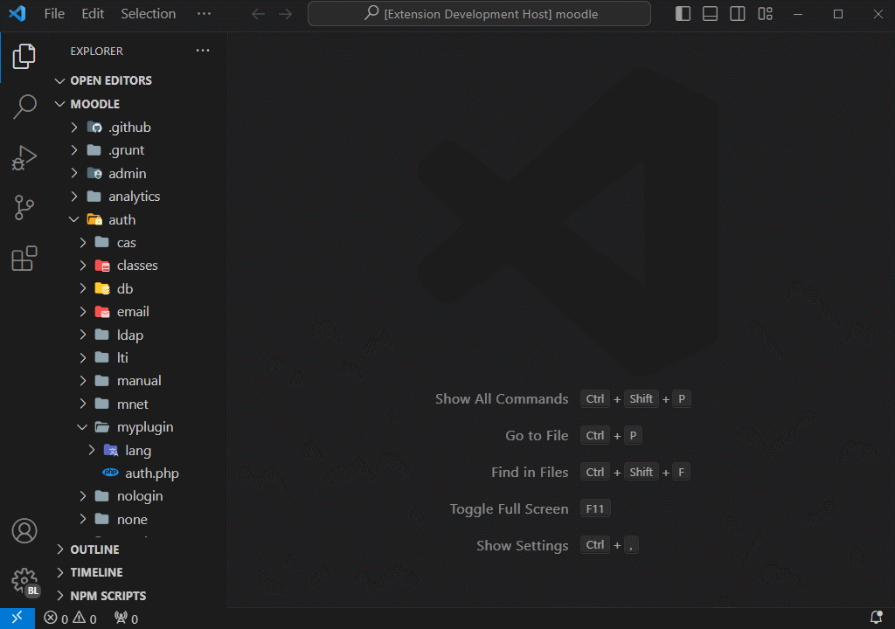Expand the analytics folder chevron
The image size is (895, 629).
point(74,197)
